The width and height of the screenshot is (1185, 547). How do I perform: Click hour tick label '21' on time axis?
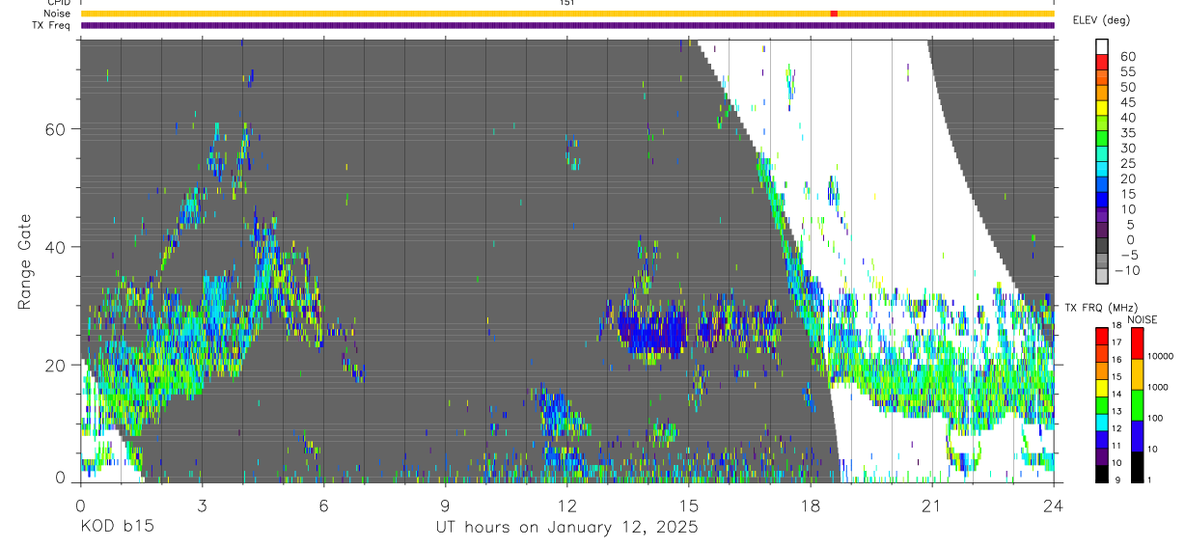[x=931, y=505]
